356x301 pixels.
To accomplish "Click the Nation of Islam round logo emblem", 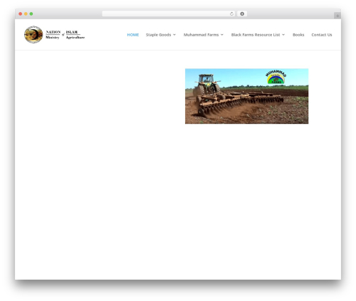I will tap(33, 35).
